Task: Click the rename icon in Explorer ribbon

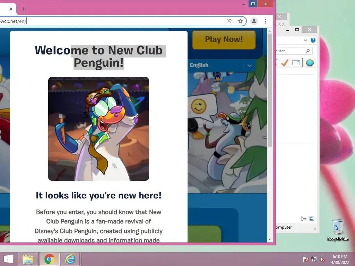Action: point(296,63)
